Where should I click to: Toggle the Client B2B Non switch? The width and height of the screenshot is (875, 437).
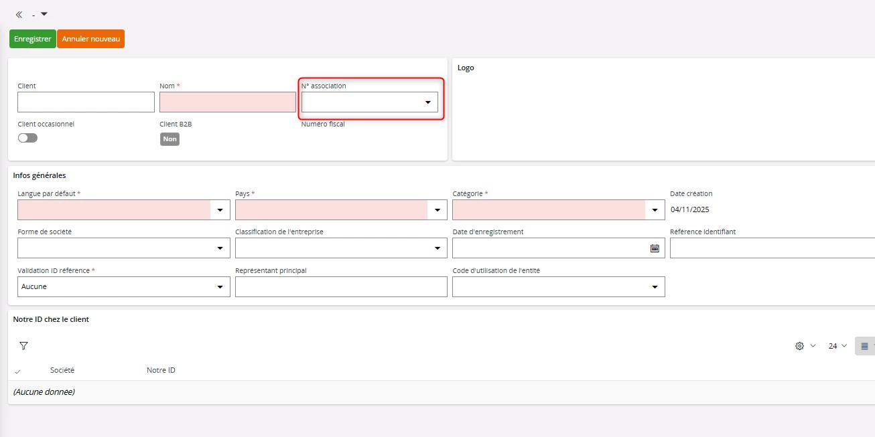[170, 139]
